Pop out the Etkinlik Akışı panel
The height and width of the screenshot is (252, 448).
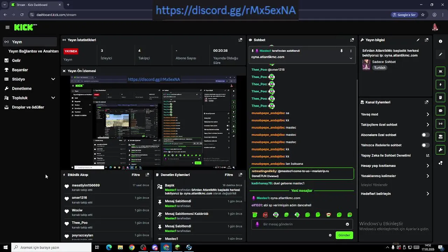click(147, 175)
